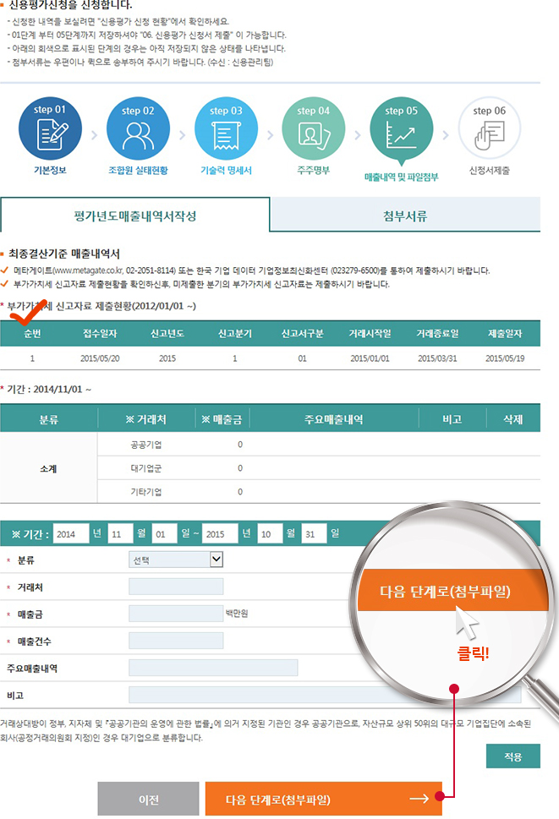Click the 적용 button
This screenshot has width=559, height=819.
click(x=513, y=756)
